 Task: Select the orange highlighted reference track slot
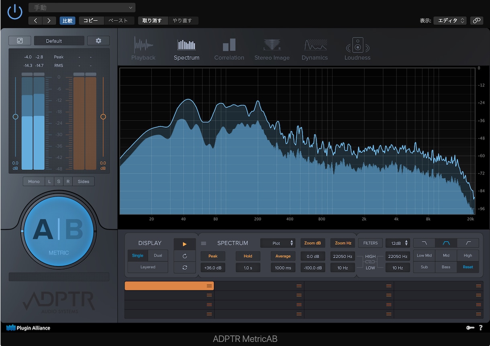pyautogui.click(x=169, y=286)
